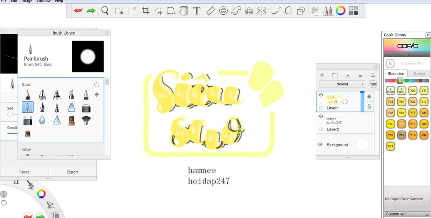This screenshot has width=431, height=218.
Task: Open the Image menu
Action: 27,1
